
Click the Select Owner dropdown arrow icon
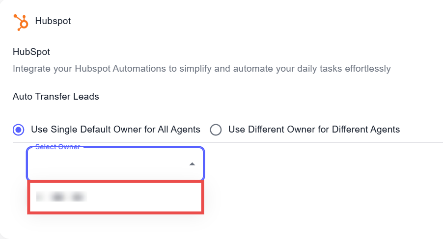point(193,164)
